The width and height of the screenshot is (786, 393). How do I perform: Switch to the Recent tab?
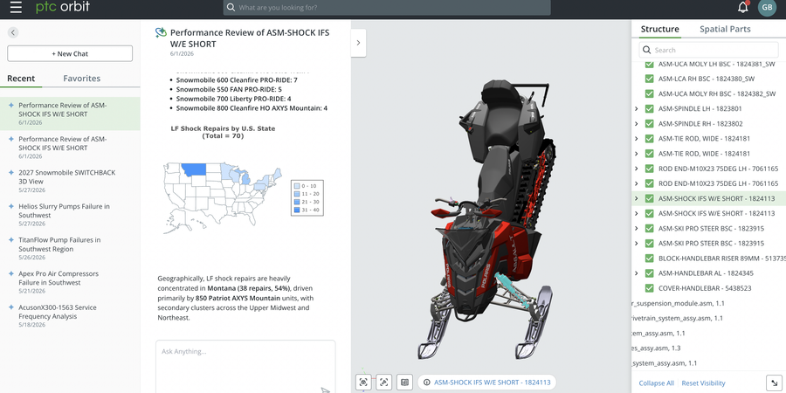coord(21,79)
